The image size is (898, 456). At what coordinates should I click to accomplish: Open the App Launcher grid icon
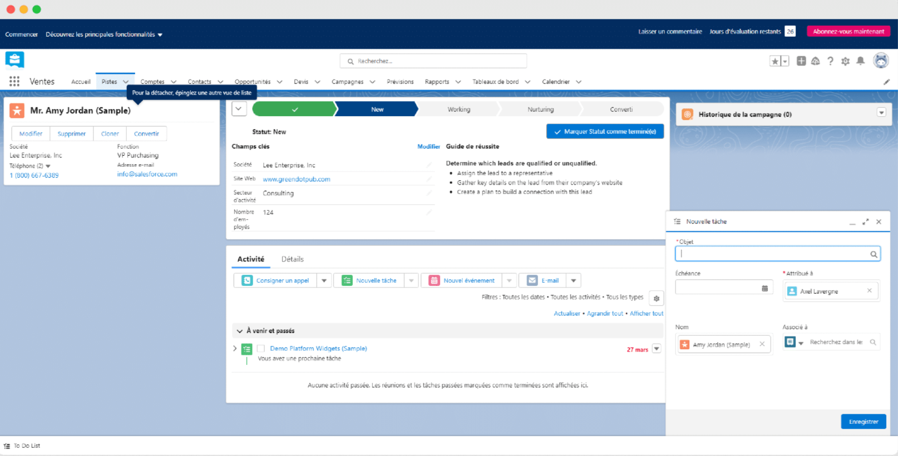(14, 82)
